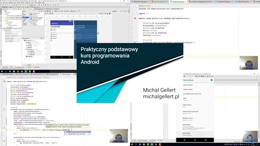Click the ApiActivity breadcrumb above the package line
260x146 pixels.
pyautogui.click(x=144, y=6)
